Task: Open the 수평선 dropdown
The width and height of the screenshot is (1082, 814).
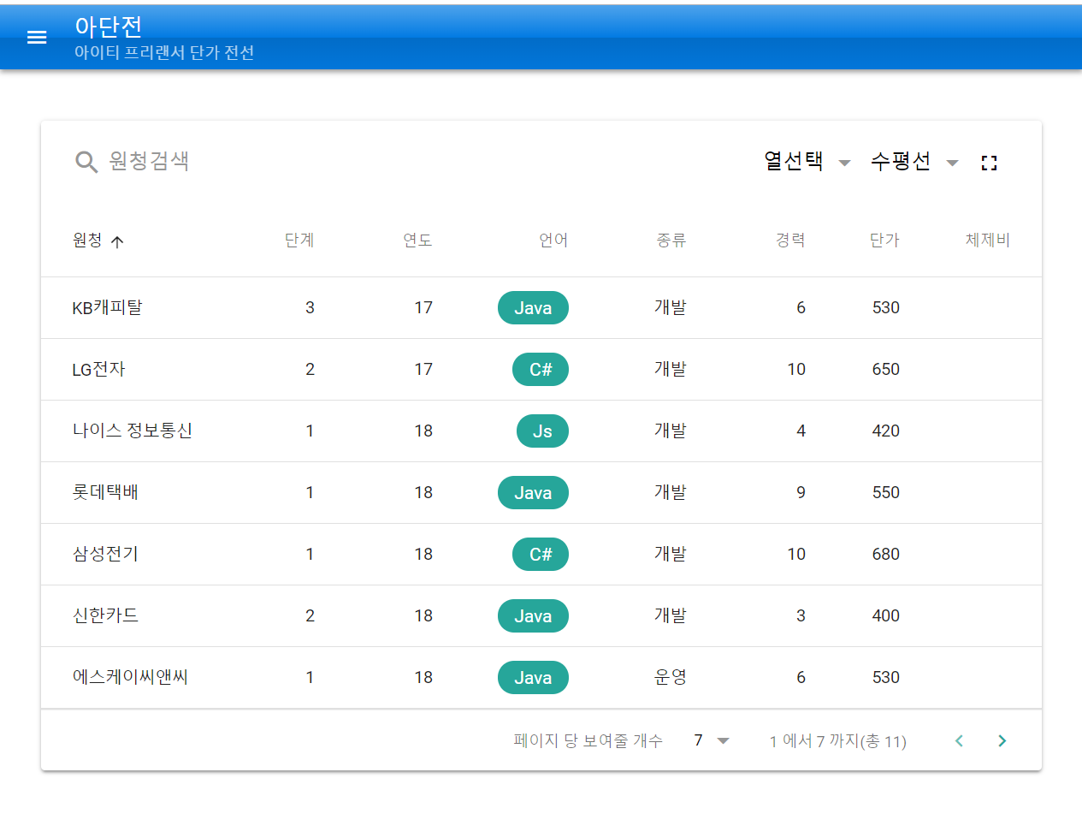Action: tap(914, 162)
